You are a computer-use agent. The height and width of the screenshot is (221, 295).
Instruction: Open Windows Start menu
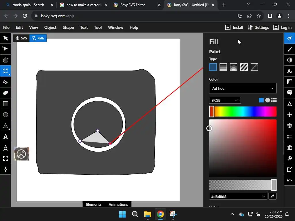122,214
